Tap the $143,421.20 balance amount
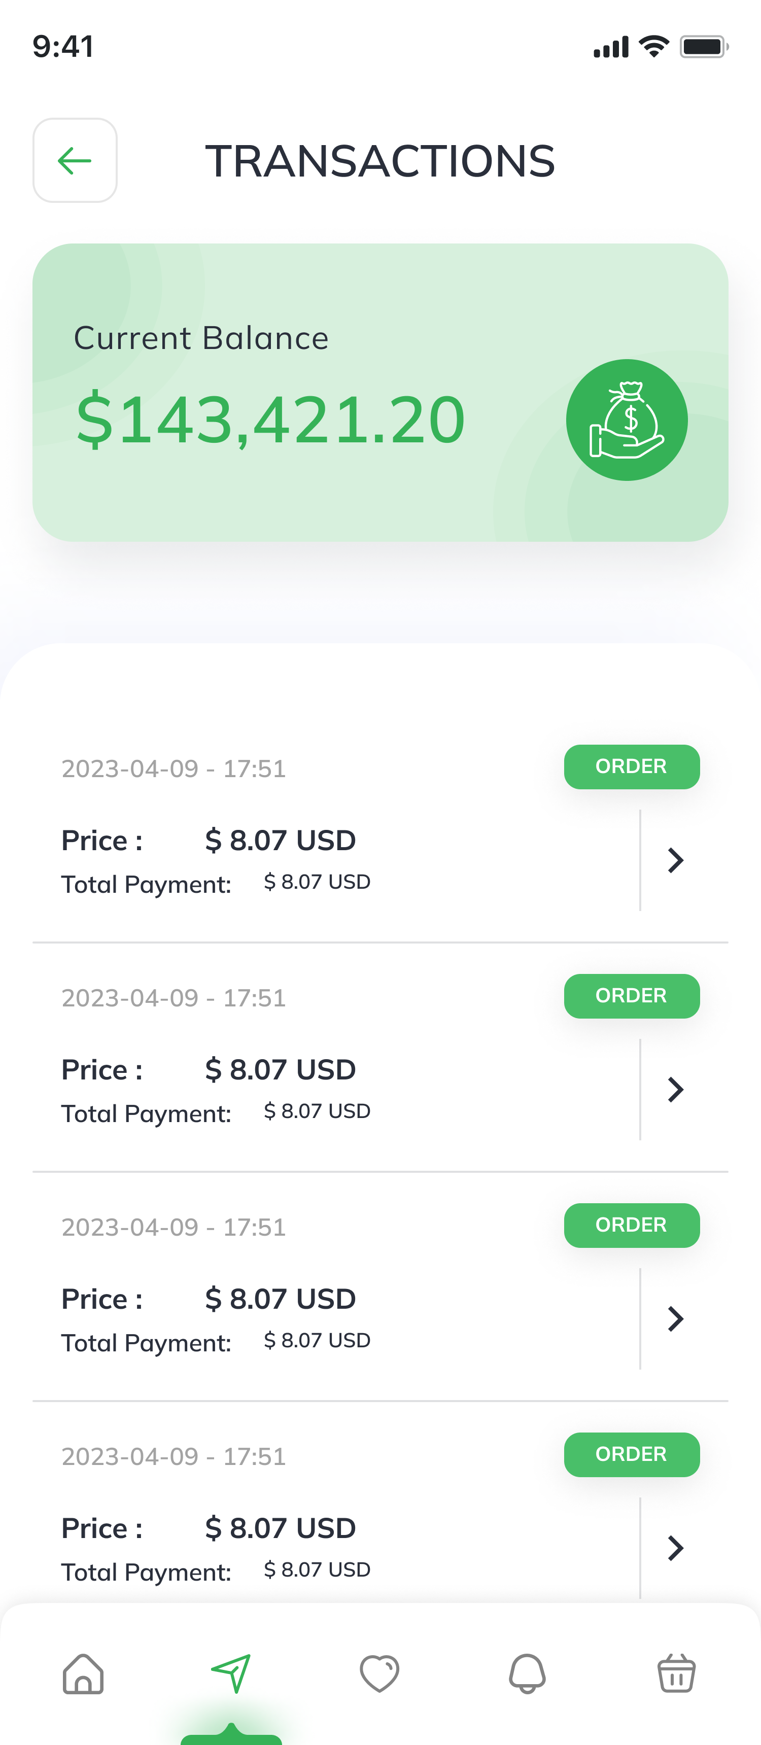The width and height of the screenshot is (761, 1745). [x=270, y=420]
